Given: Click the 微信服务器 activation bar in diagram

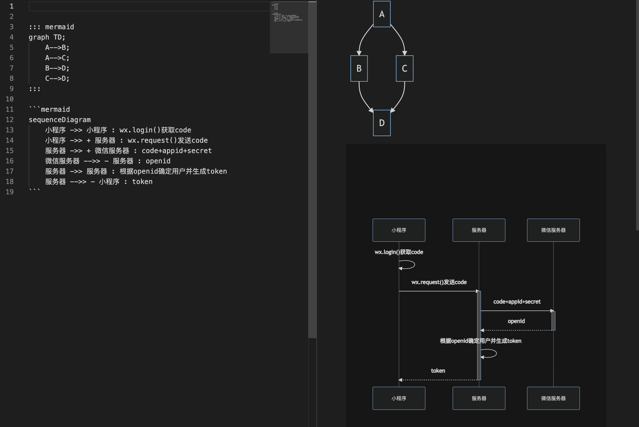Looking at the screenshot, I should click(x=553, y=321).
